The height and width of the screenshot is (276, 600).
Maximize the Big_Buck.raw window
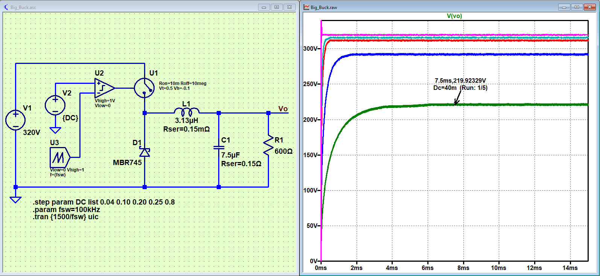point(577,7)
